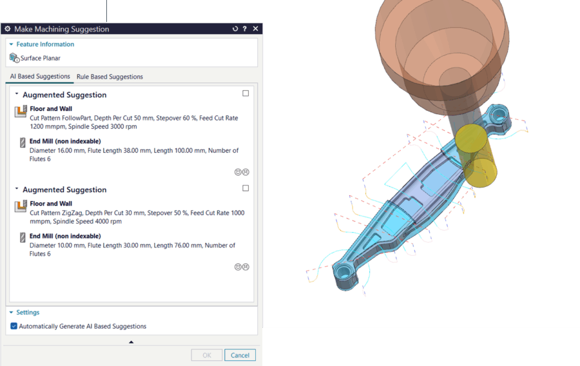Image resolution: width=580 pixels, height=366 pixels.
Task: Collapse the Settings section
Action: click(12, 313)
